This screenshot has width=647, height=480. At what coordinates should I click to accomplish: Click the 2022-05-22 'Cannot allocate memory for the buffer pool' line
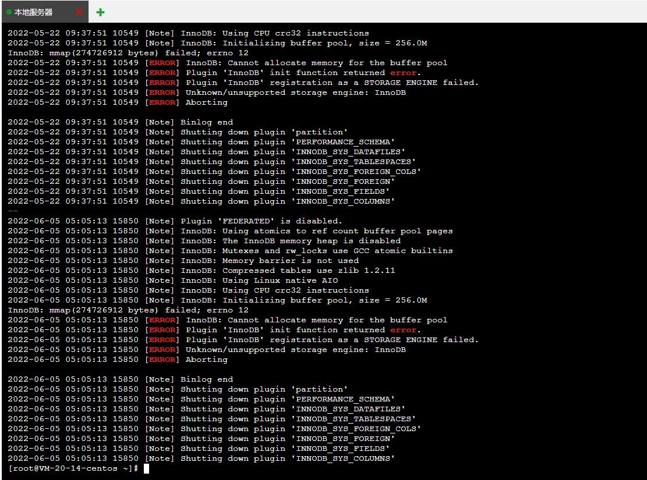click(227, 63)
